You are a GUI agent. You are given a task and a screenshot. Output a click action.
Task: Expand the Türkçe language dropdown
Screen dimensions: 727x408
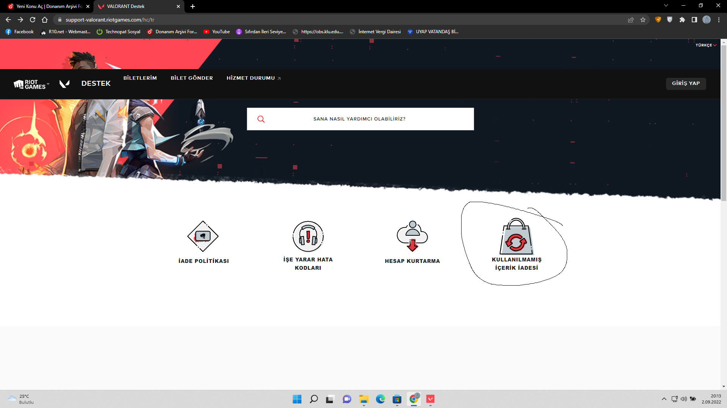tap(706, 45)
